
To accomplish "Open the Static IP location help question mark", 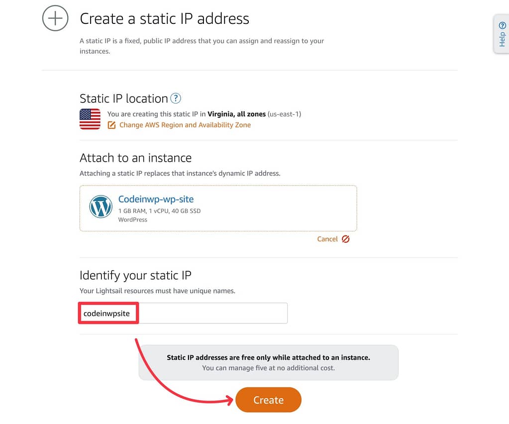I will pyautogui.click(x=176, y=98).
